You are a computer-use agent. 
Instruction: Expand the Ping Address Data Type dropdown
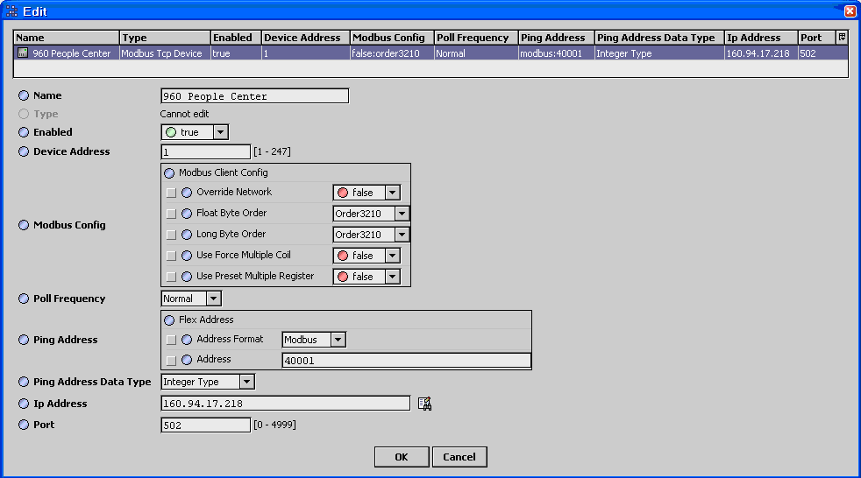pyautogui.click(x=246, y=383)
